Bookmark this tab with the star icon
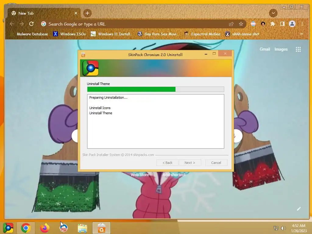The height and width of the screenshot is (234, 312). [x=241, y=24]
